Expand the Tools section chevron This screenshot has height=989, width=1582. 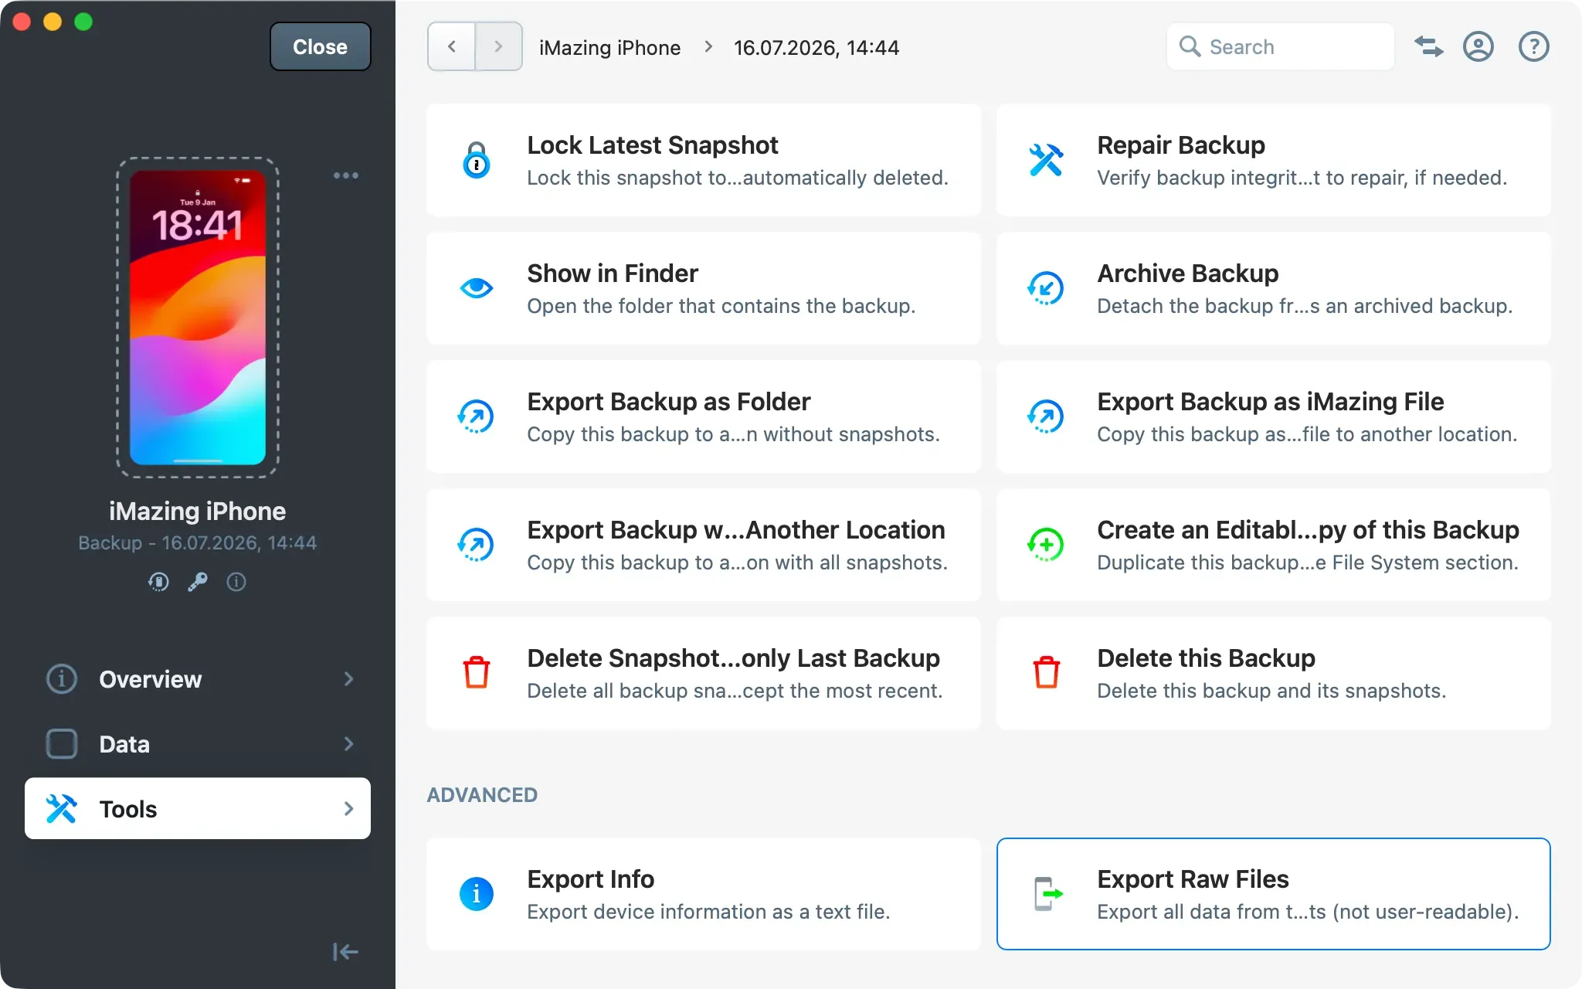point(348,809)
